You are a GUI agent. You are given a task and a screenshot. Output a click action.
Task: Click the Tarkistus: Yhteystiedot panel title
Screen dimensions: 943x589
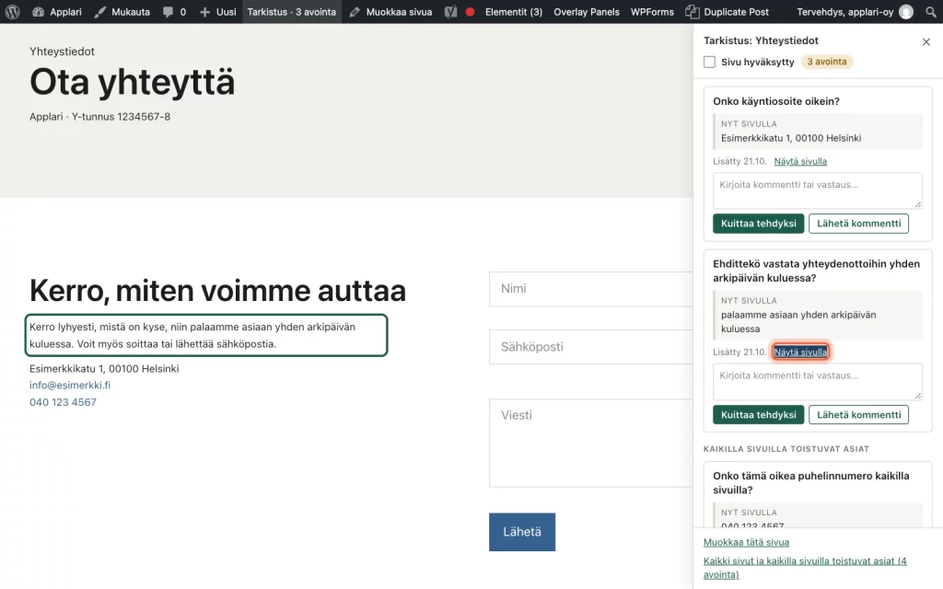(761, 40)
